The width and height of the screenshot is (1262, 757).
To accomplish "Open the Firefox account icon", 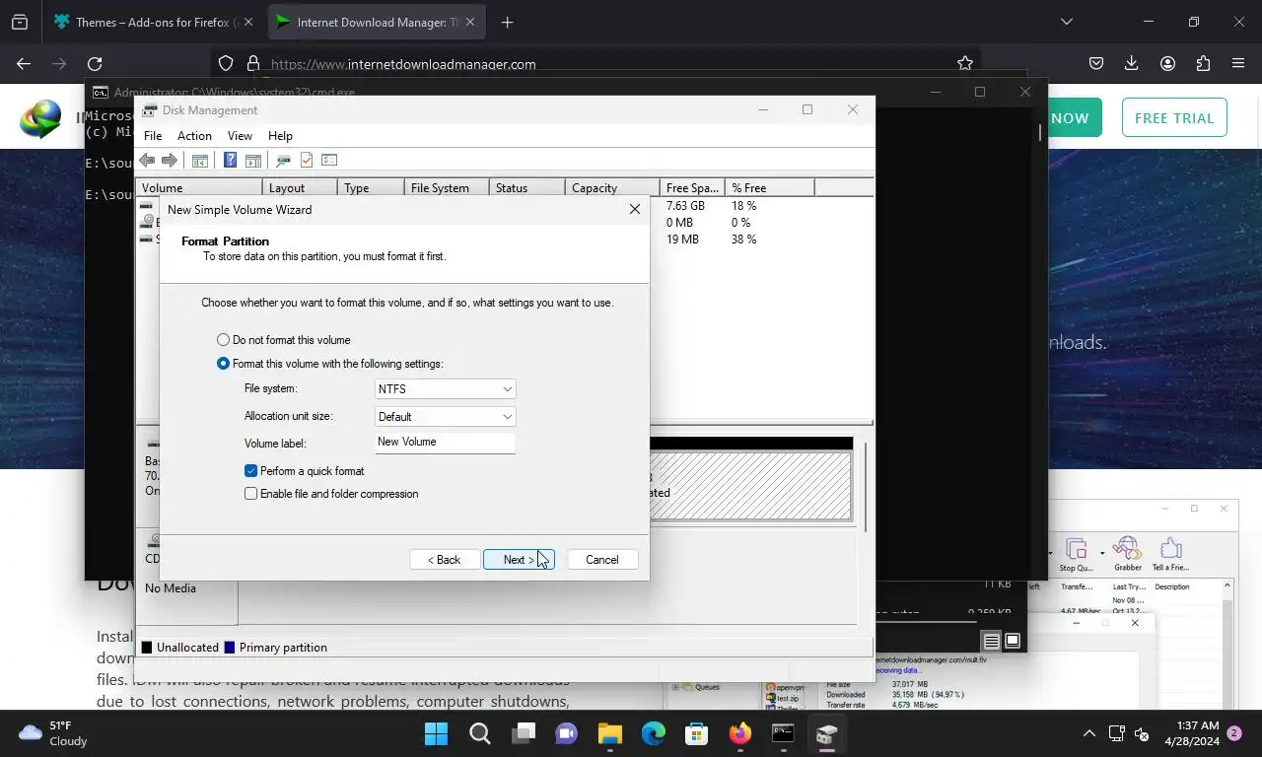I will coord(1167,63).
